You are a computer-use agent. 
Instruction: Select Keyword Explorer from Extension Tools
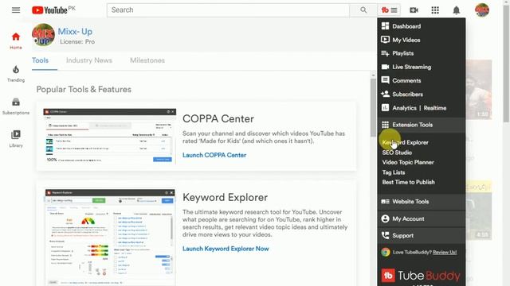click(x=406, y=142)
